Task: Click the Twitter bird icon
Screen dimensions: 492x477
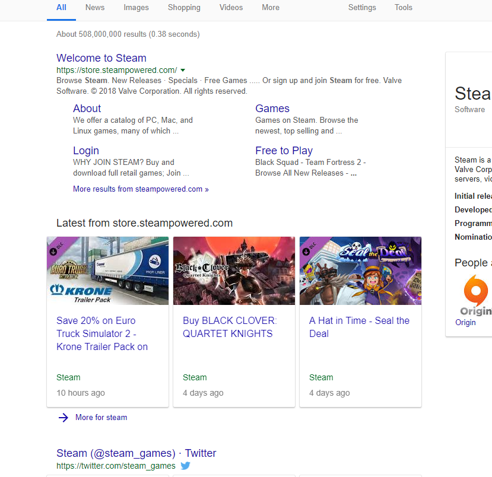Action: pyautogui.click(x=185, y=466)
